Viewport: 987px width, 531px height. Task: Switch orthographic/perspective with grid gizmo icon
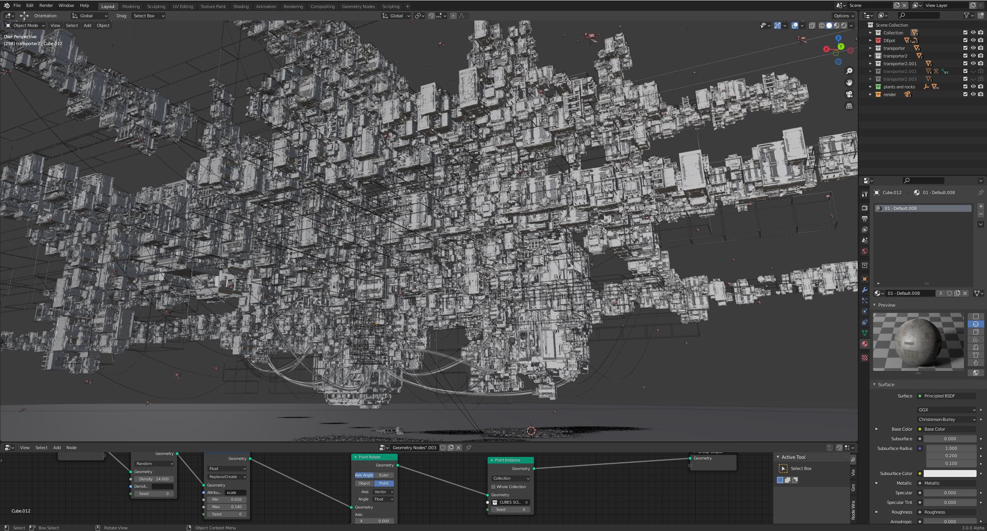[849, 106]
